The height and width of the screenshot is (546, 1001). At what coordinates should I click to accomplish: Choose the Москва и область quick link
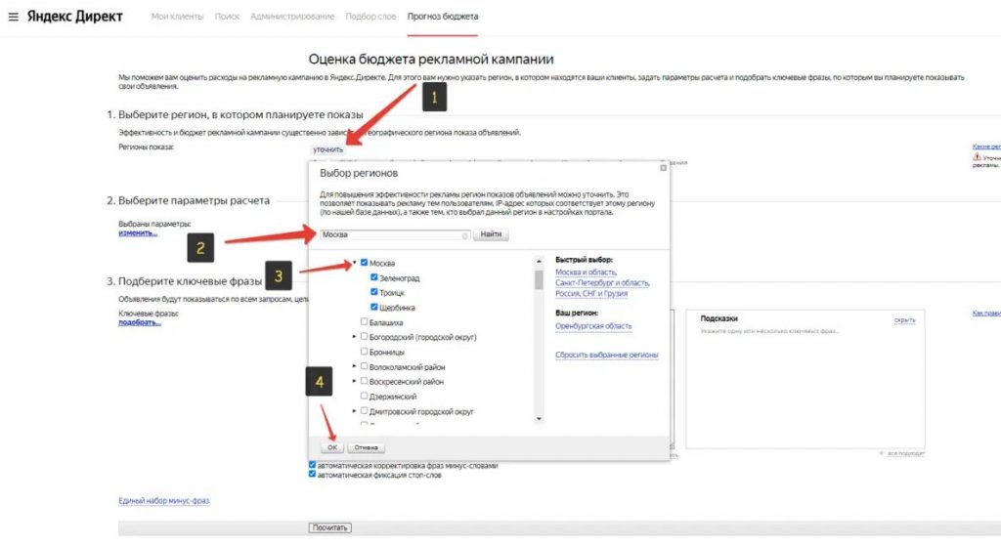[587, 273]
